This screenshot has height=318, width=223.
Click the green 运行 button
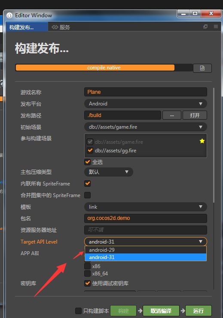pos(198,311)
